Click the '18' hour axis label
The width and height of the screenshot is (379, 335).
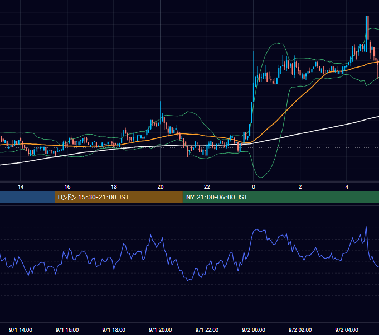pyautogui.click(x=114, y=187)
